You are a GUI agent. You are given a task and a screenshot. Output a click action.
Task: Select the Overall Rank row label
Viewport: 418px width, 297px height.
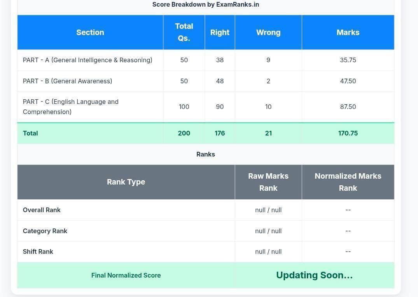pyautogui.click(x=42, y=210)
